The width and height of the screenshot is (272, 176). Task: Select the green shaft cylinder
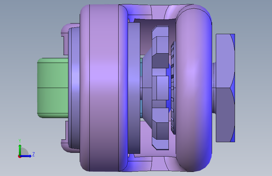(x=53, y=88)
